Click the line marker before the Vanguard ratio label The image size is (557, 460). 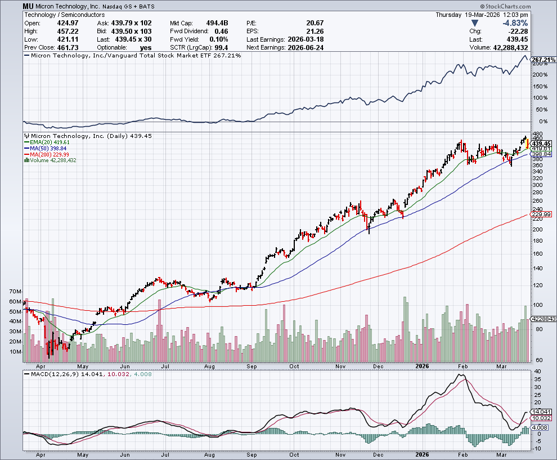point(26,56)
